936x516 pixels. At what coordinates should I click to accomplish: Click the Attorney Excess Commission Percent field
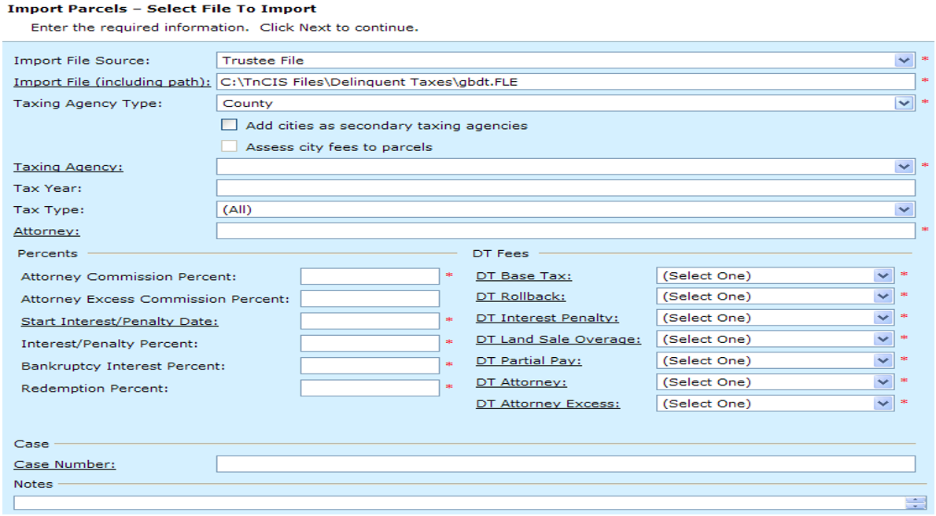point(370,299)
